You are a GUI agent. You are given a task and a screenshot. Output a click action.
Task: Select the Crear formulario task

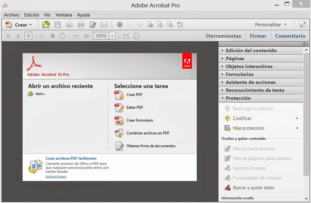pos(134,120)
